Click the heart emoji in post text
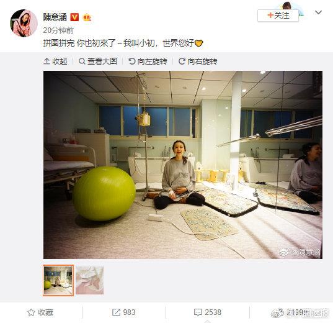This screenshot has width=333, height=323. tap(199, 43)
